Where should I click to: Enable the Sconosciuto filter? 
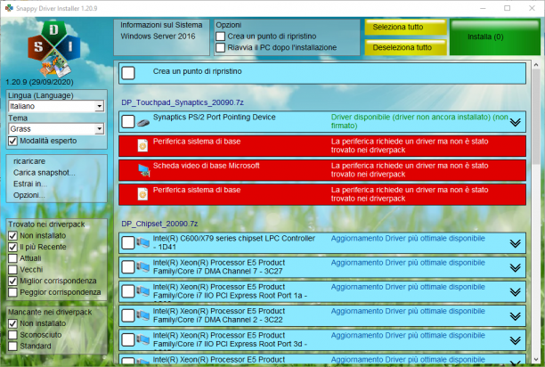[12, 335]
